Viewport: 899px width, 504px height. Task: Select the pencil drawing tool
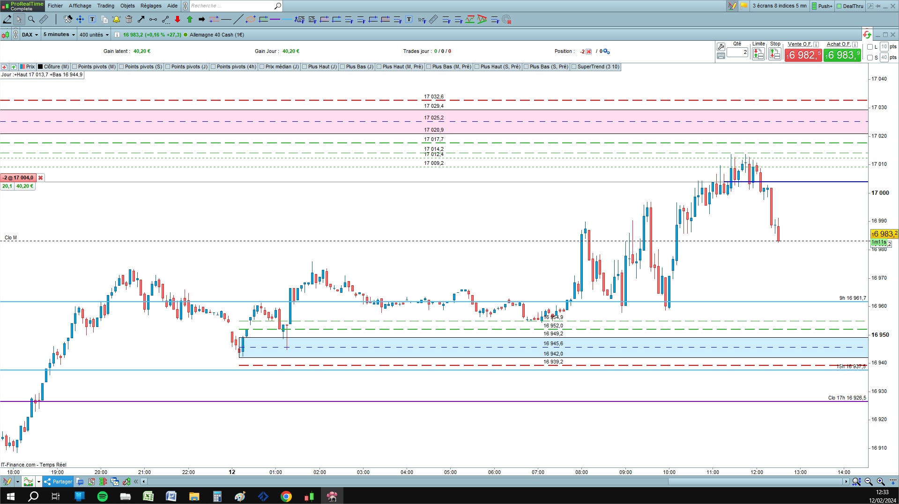pyautogui.click(x=7, y=19)
